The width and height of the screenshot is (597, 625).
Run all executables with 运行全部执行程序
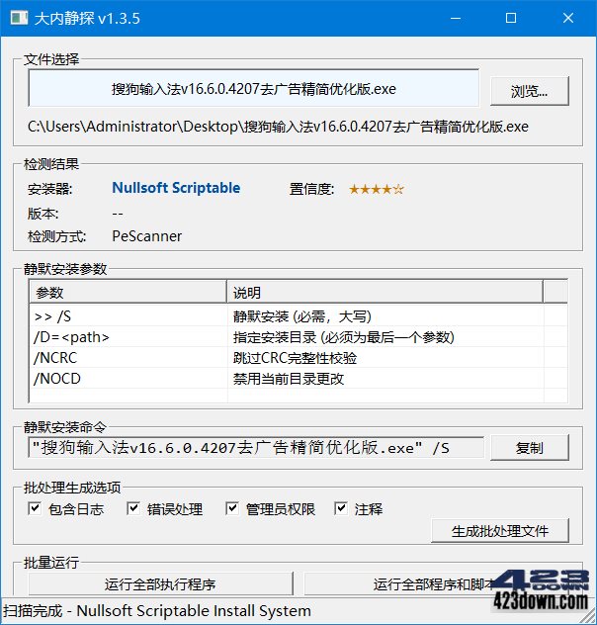[160, 583]
